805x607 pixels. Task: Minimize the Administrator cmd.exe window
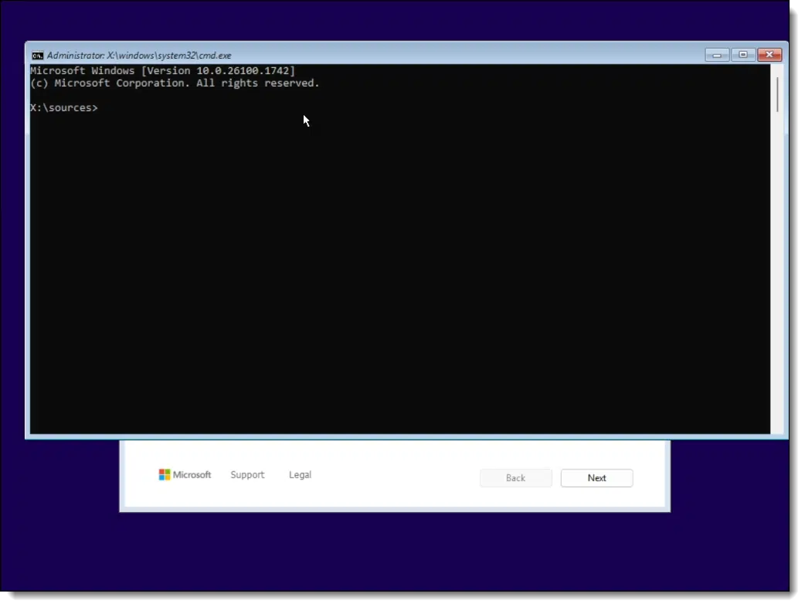coord(717,54)
